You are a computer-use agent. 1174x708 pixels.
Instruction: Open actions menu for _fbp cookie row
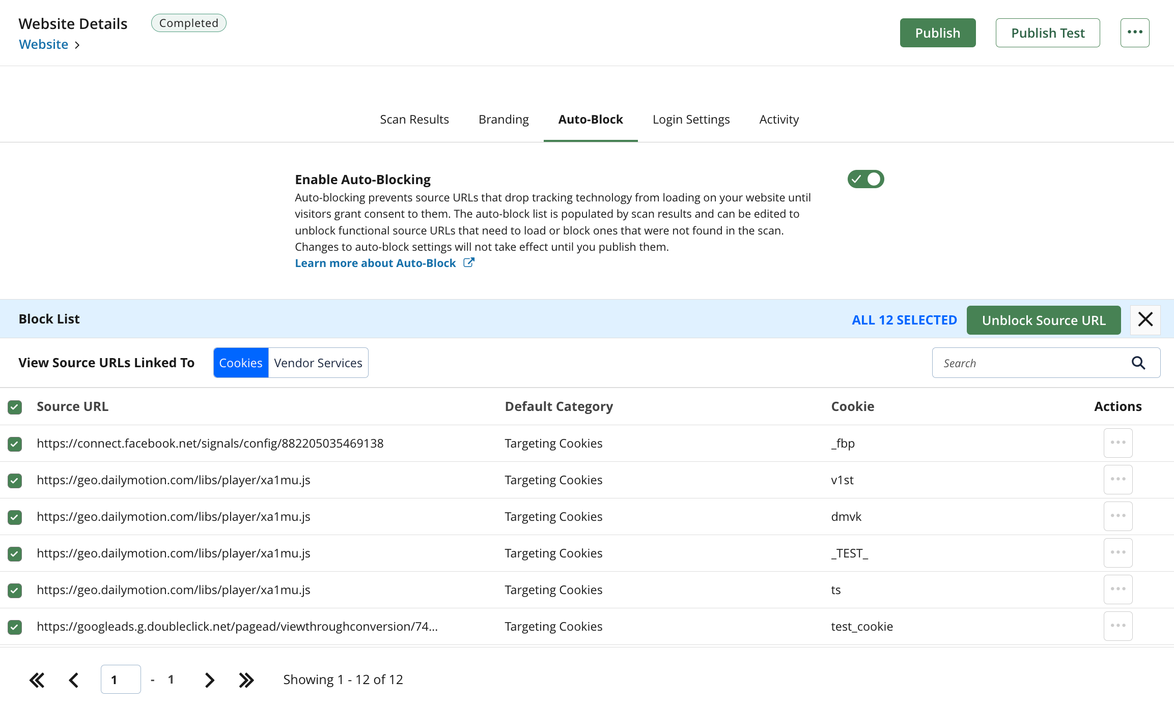(1117, 443)
